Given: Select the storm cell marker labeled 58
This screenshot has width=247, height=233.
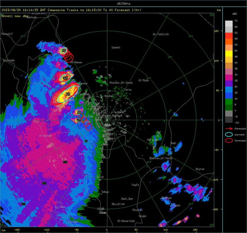Looking at the screenshot, I should pyautogui.click(x=79, y=112).
